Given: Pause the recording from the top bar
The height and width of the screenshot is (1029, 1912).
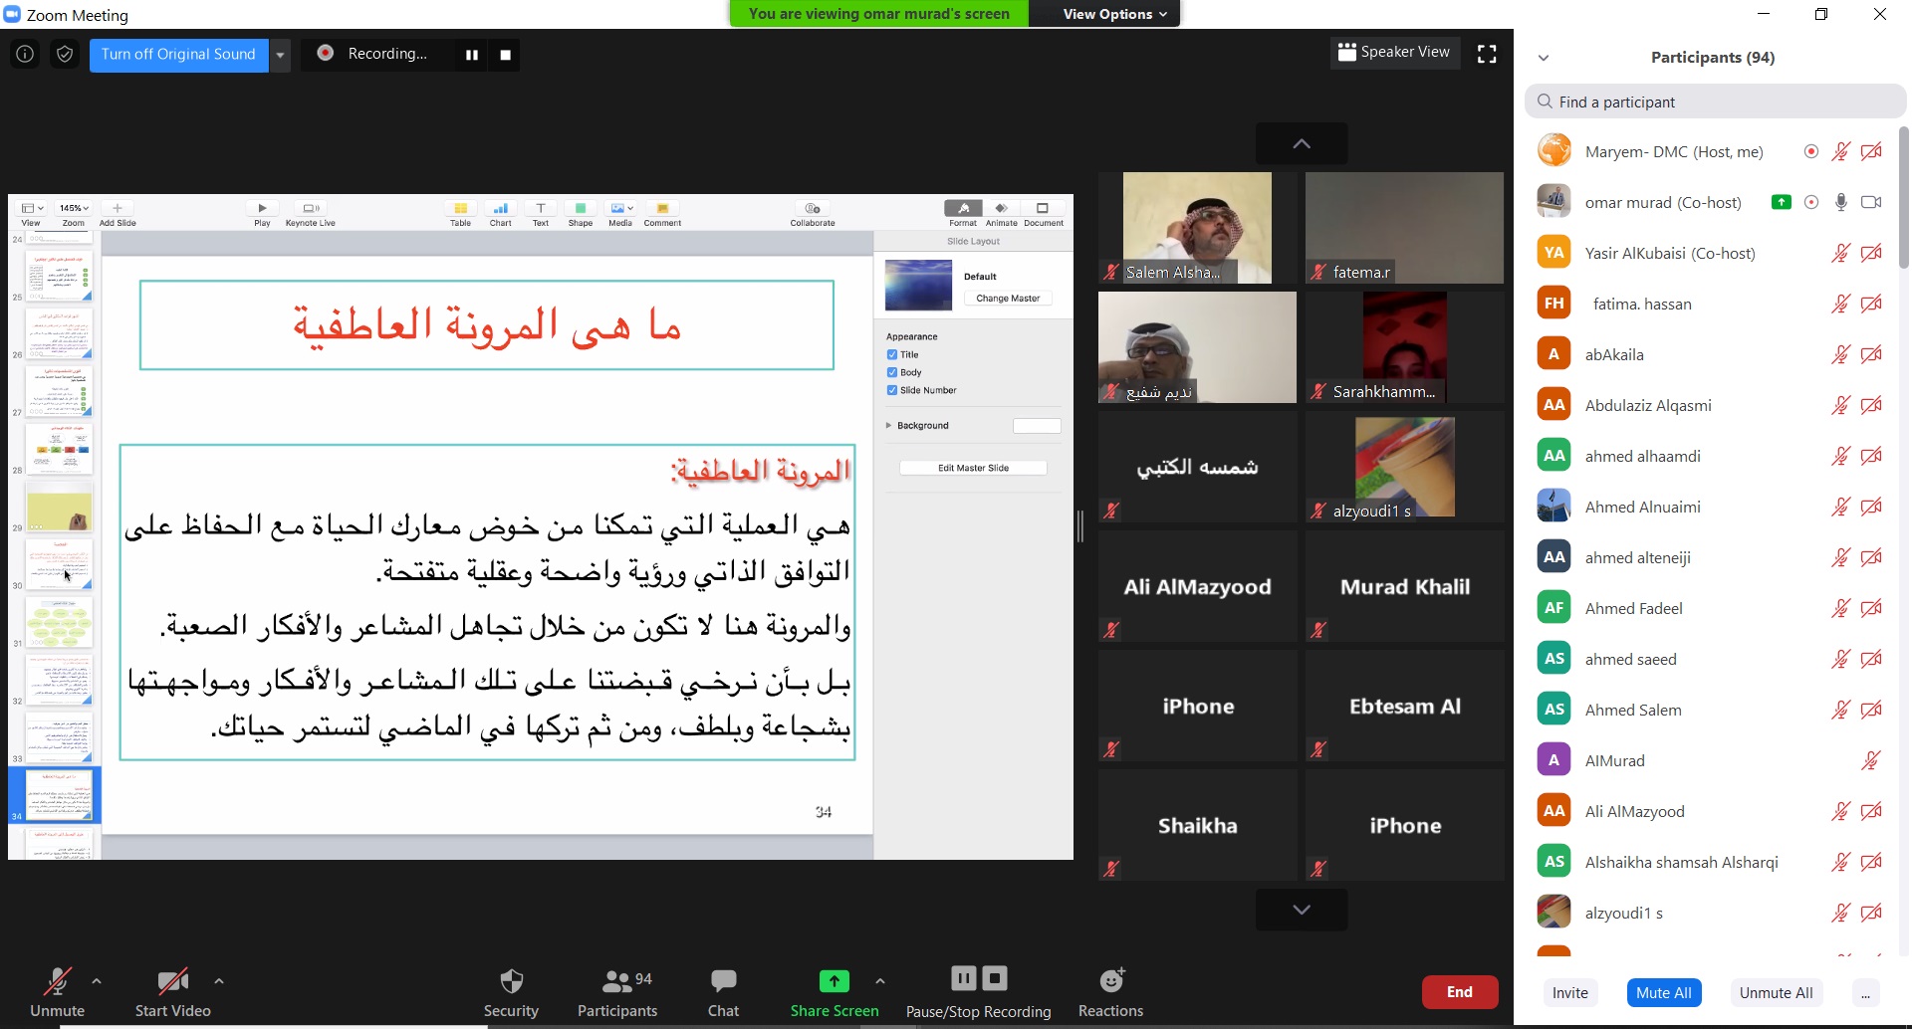Looking at the screenshot, I should pyautogui.click(x=472, y=55).
